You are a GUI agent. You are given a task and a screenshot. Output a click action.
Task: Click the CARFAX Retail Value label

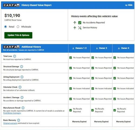(x=13, y=20)
